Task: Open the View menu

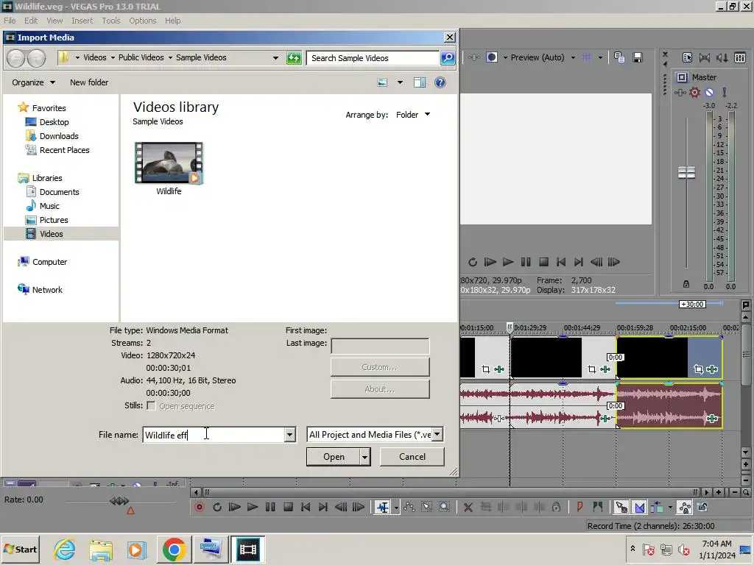Action: tap(54, 21)
